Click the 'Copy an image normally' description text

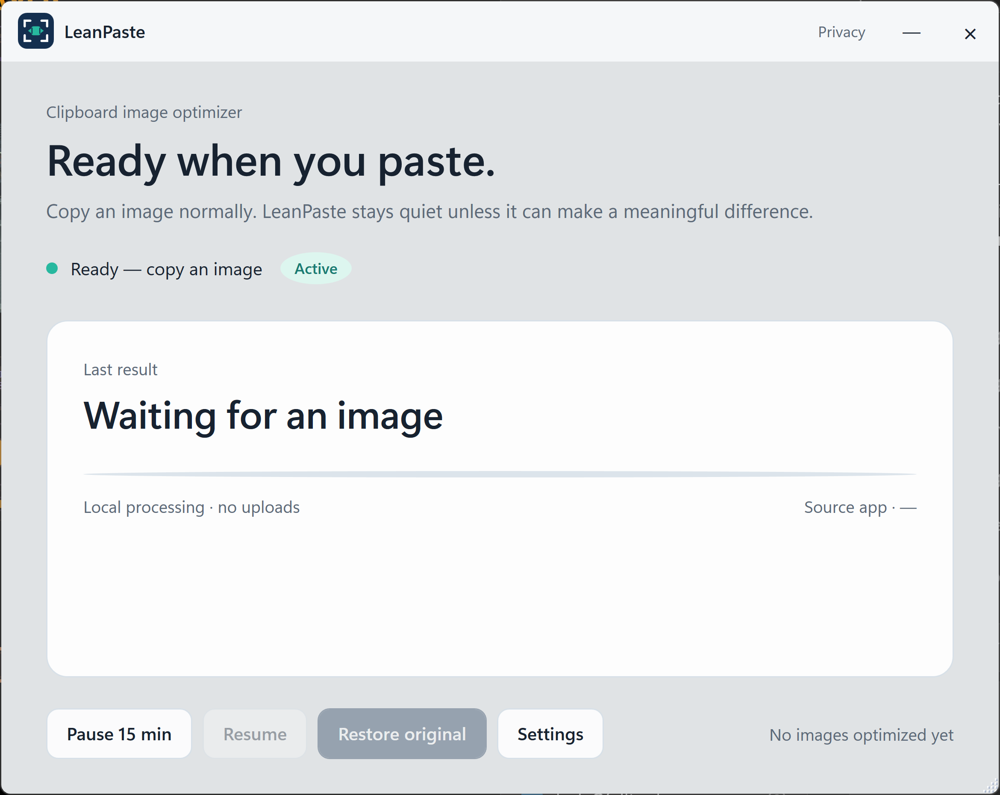(x=429, y=212)
